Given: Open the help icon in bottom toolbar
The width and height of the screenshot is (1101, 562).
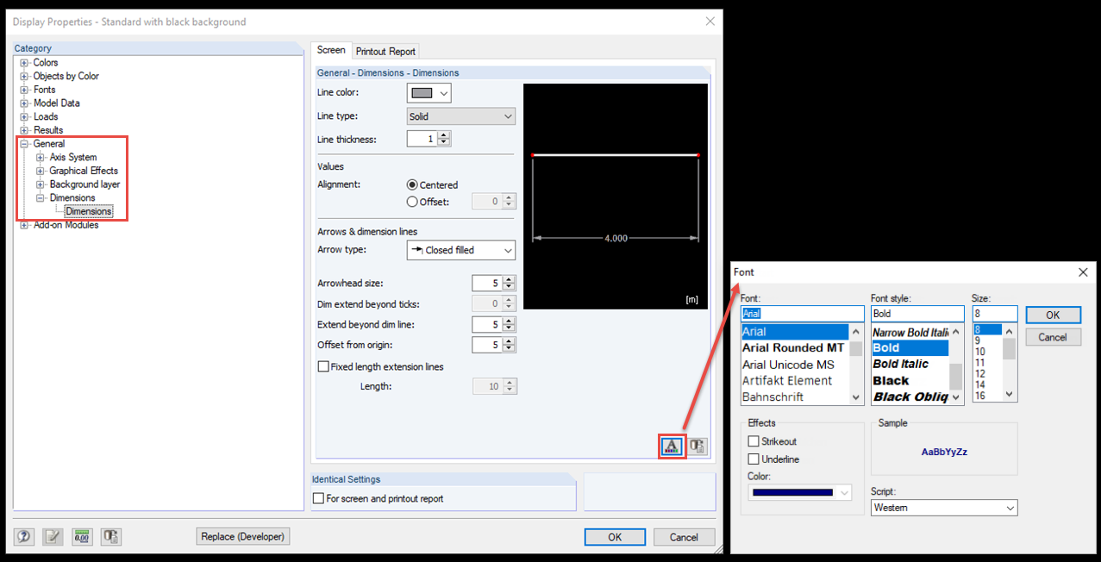Looking at the screenshot, I should [23, 536].
